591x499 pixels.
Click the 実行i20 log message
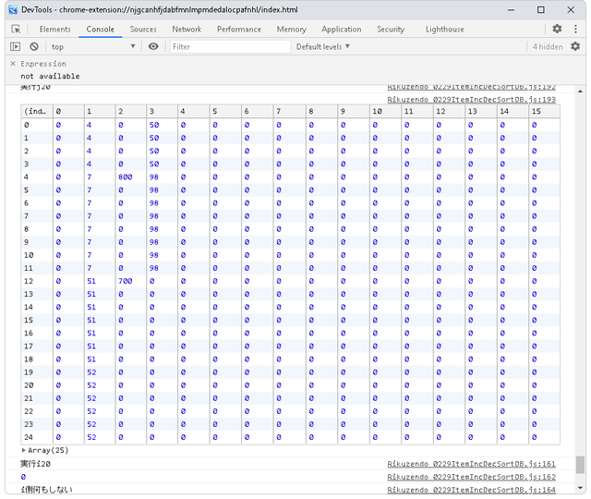35,464
